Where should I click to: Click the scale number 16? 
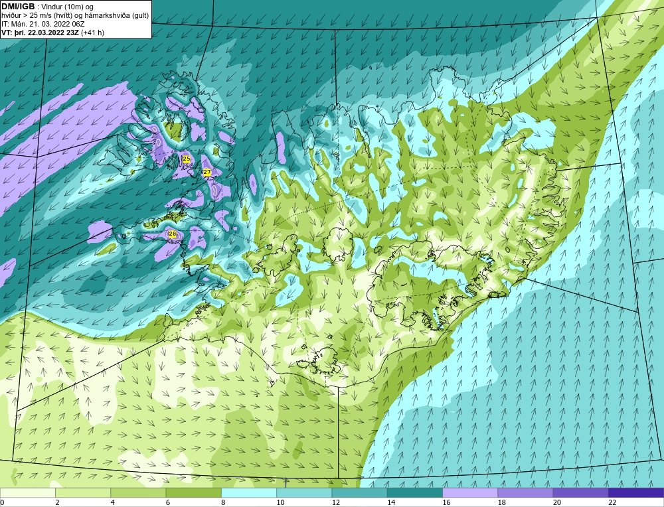[x=446, y=503]
